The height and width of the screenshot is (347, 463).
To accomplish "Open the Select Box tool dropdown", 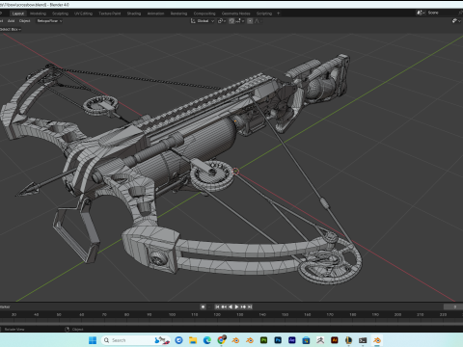I will (10, 29).
